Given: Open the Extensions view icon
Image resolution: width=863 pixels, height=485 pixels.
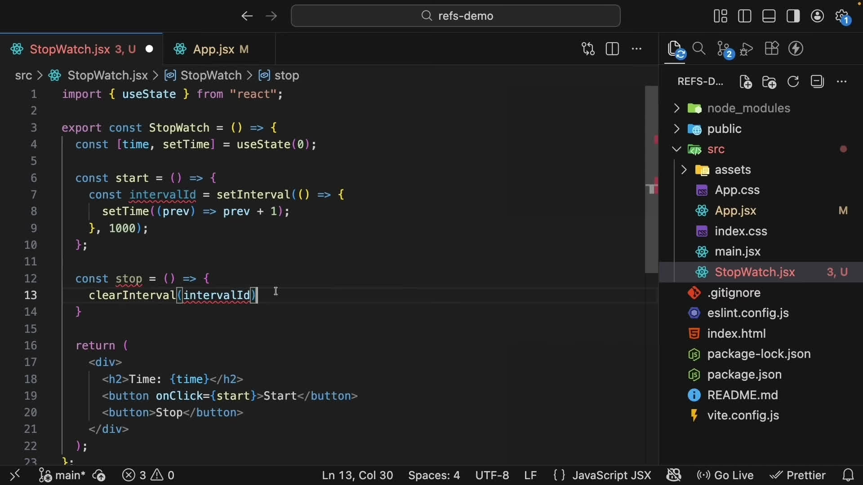Looking at the screenshot, I should tap(773, 48).
